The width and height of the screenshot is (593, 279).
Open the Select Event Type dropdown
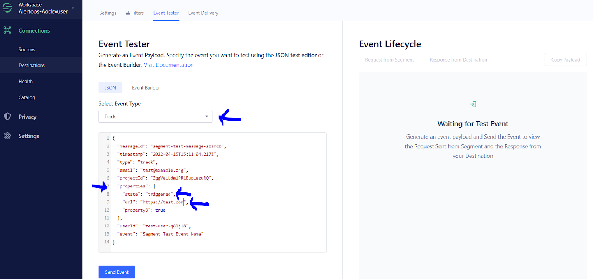click(x=155, y=116)
